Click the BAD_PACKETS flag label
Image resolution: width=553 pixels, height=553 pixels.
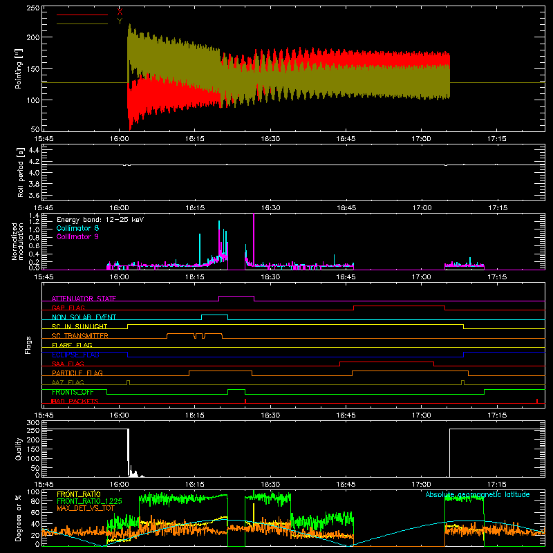click(x=75, y=401)
